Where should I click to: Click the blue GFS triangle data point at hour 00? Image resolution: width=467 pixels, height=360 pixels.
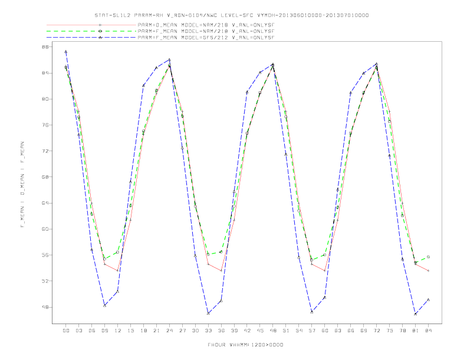[66, 52]
